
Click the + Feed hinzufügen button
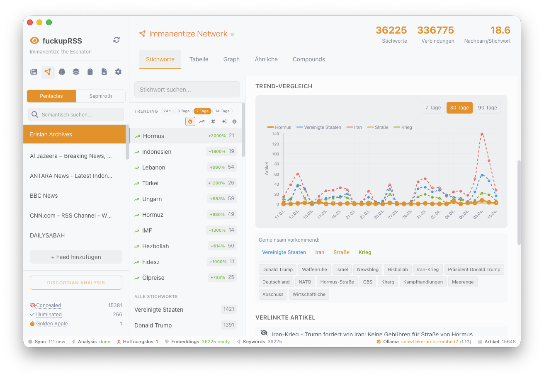(x=76, y=257)
